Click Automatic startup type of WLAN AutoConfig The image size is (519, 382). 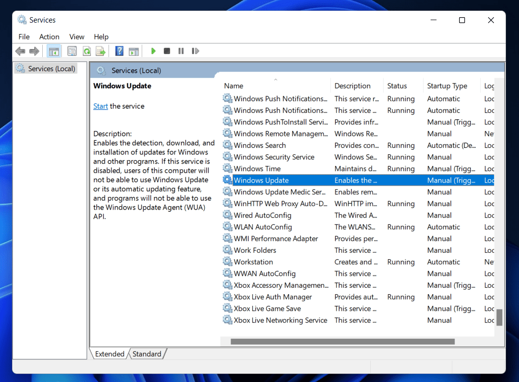(443, 227)
